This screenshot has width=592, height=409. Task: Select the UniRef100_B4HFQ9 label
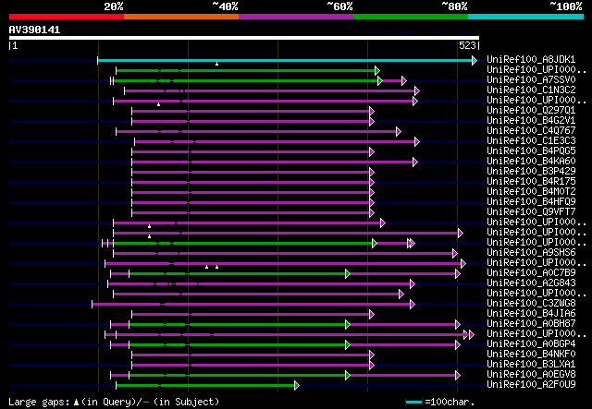[x=531, y=201]
